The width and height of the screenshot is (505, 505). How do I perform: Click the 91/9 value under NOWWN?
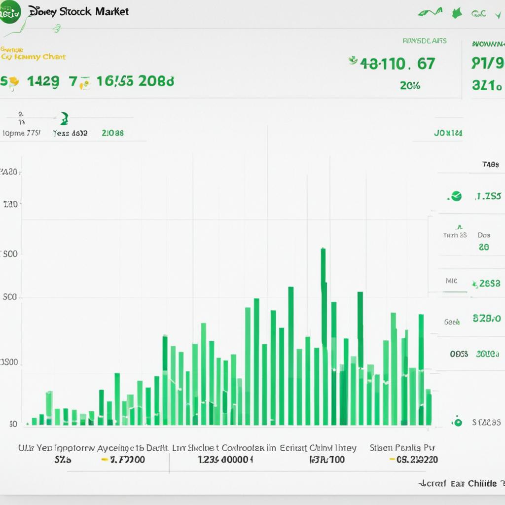coord(488,63)
